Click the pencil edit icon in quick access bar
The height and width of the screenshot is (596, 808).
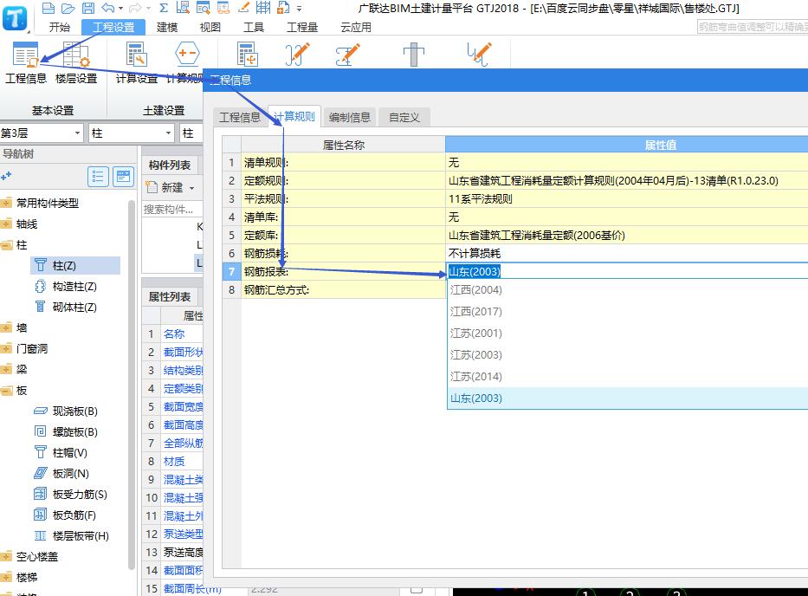243,8
